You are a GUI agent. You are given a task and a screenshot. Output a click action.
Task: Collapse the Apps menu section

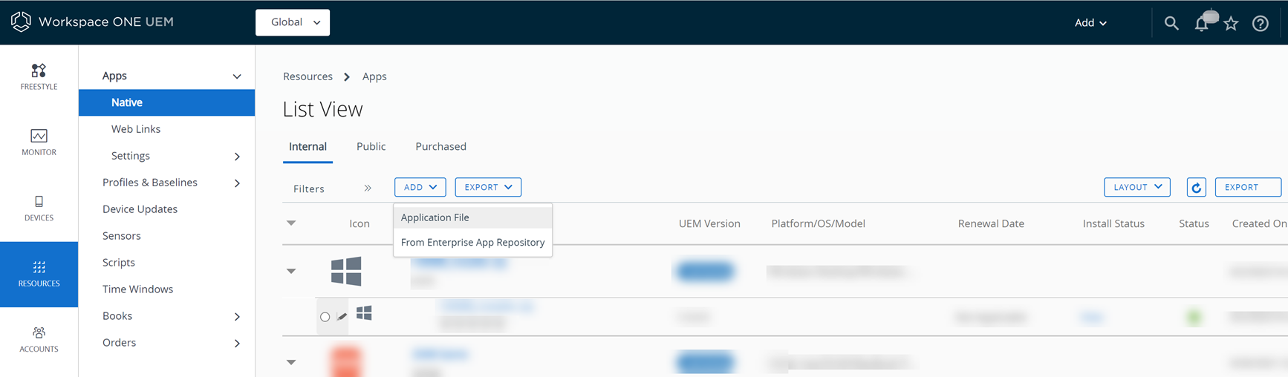coord(237,76)
